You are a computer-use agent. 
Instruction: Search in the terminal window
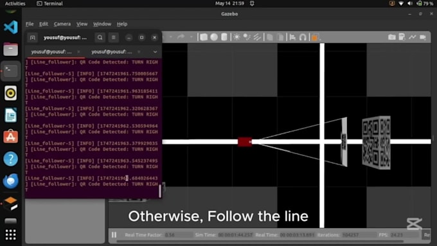tap(100, 37)
